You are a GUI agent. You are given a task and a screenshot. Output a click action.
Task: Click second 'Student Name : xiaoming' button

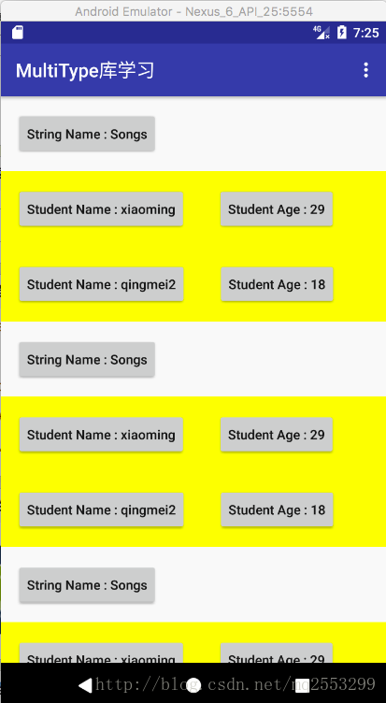pos(101,435)
